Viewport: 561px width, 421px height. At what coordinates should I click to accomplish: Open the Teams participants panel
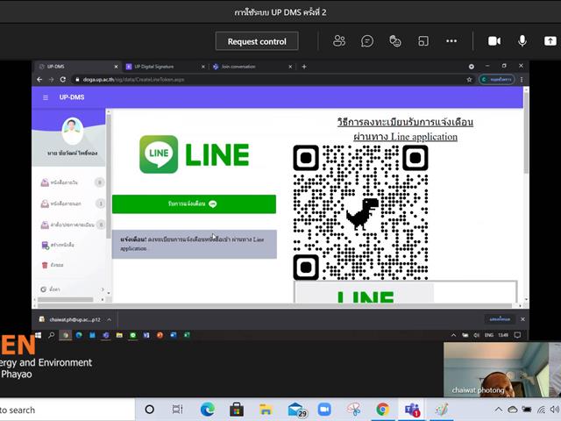(x=339, y=41)
